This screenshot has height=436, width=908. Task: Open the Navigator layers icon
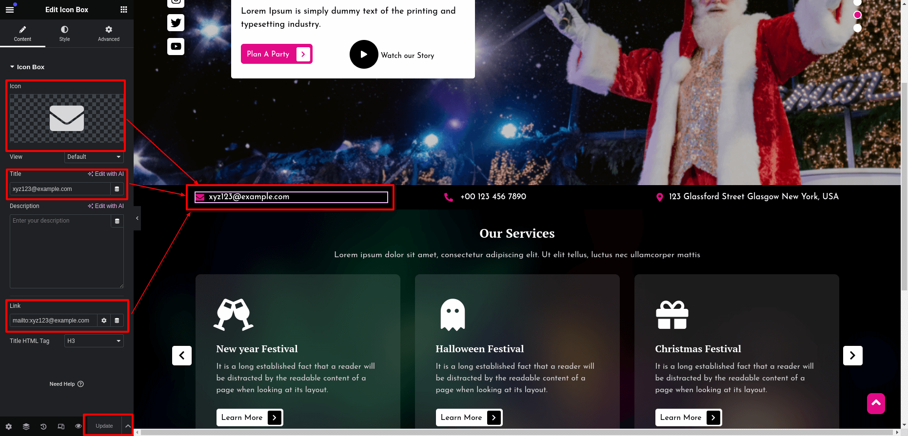pos(26,426)
